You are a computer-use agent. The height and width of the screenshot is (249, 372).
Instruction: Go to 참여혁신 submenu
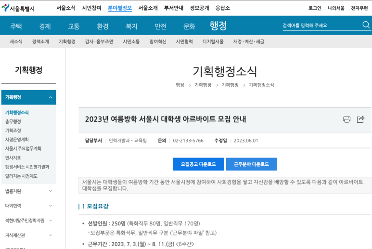[158, 41]
